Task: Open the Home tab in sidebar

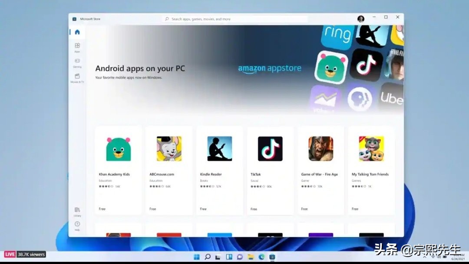Action: tap(77, 32)
